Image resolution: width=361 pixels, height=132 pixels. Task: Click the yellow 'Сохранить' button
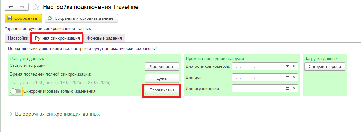click(23, 18)
